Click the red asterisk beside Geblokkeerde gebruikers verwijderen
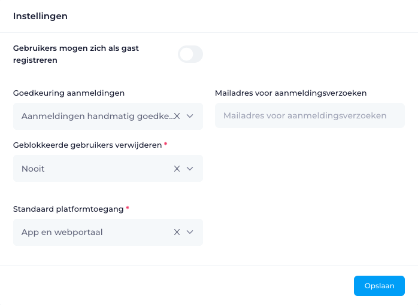 165,144
